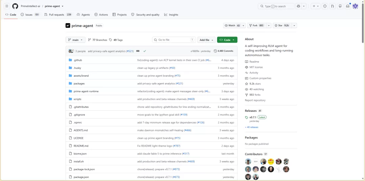Switch to the Projects tab

[119, 15]
